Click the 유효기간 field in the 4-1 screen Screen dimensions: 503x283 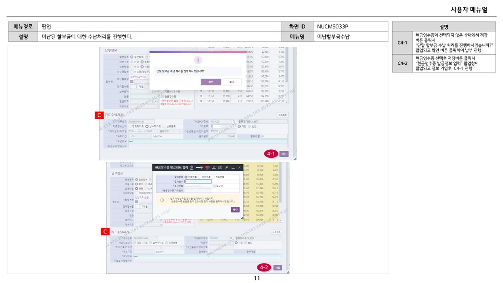(x=140, y=136)
